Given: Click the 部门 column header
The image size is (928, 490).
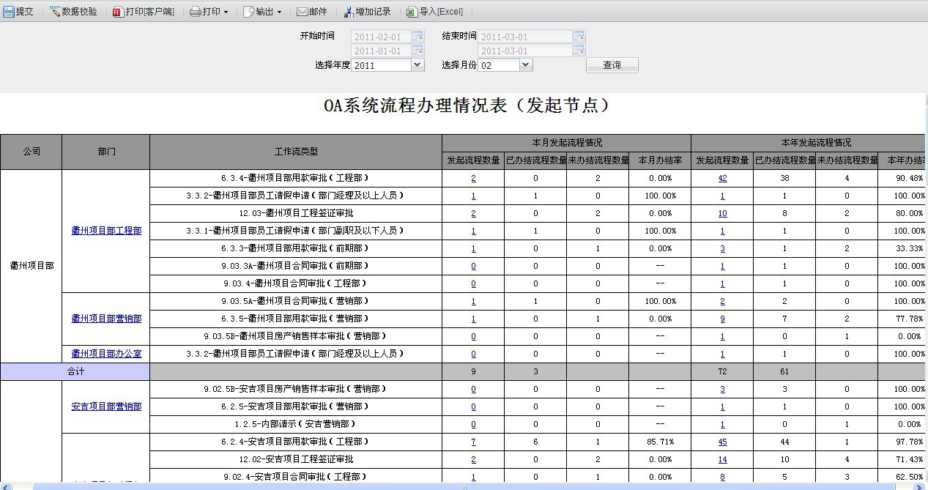Looking at the screenshot, I should 106,152.
